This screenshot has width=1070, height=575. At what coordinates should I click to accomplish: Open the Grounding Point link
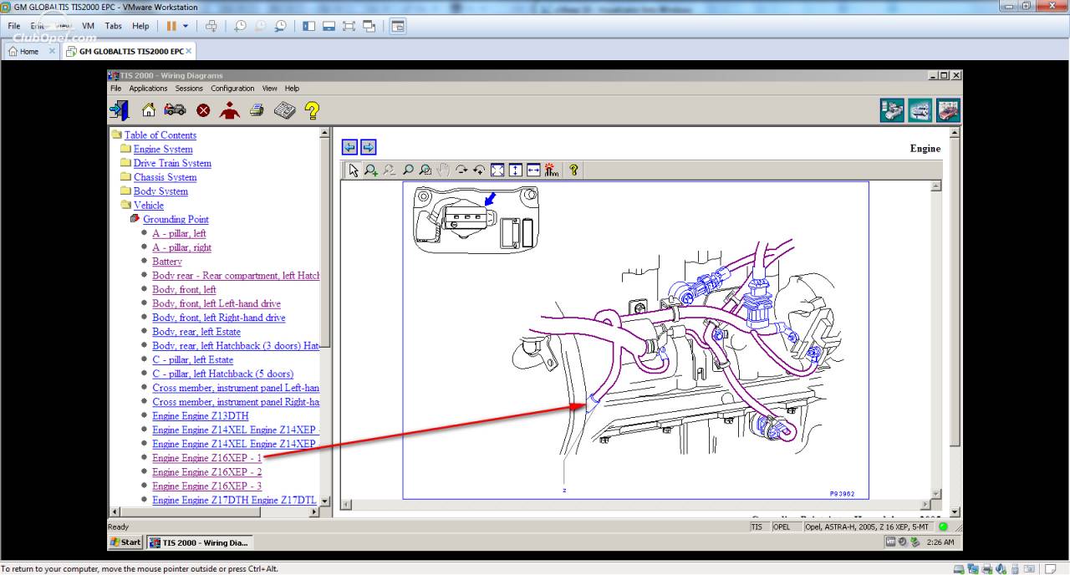[176, 220]
